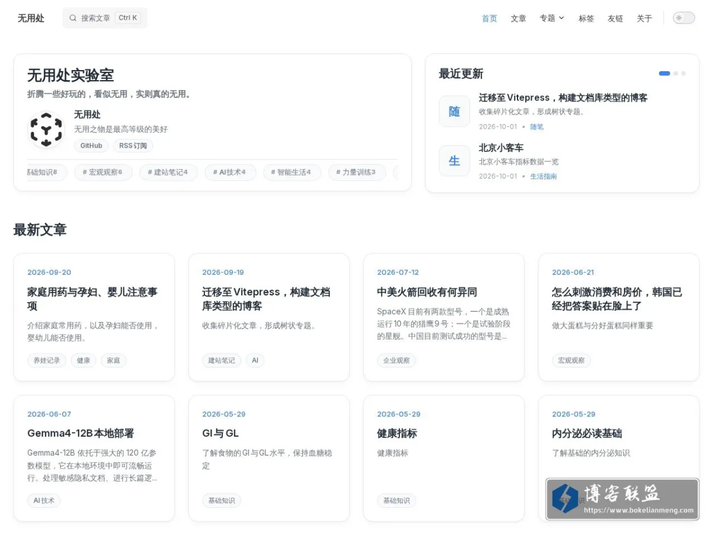This screenshot has width=713, height=534.
Task: Click the 无用处实验室 heading
Action: click(71, 75)
